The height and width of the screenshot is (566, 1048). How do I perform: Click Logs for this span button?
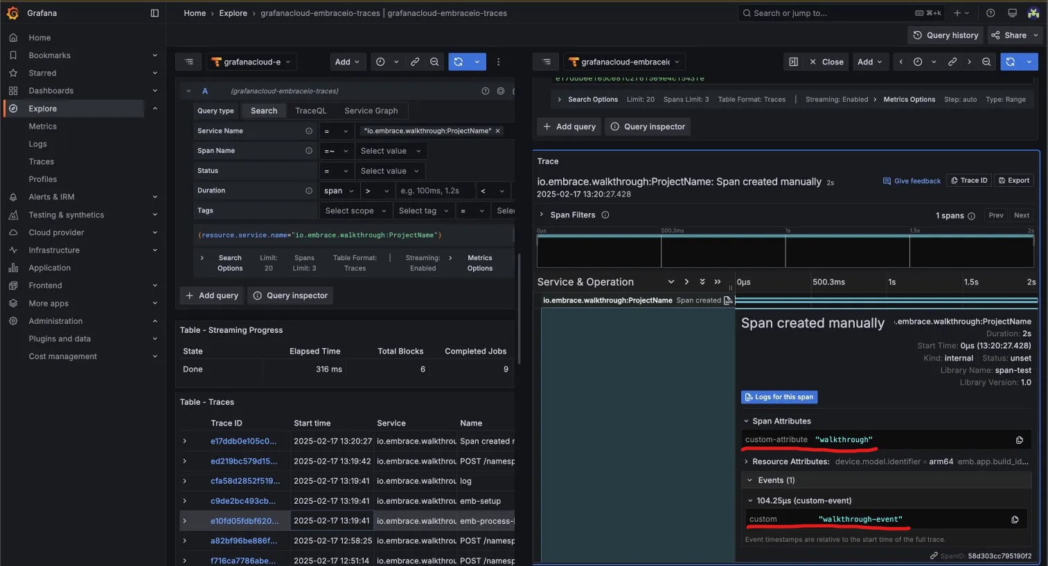click(779, 397)
